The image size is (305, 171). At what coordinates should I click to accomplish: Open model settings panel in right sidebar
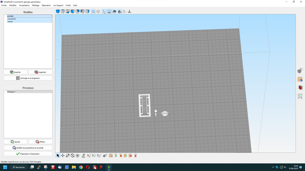[x=300, y=71]
